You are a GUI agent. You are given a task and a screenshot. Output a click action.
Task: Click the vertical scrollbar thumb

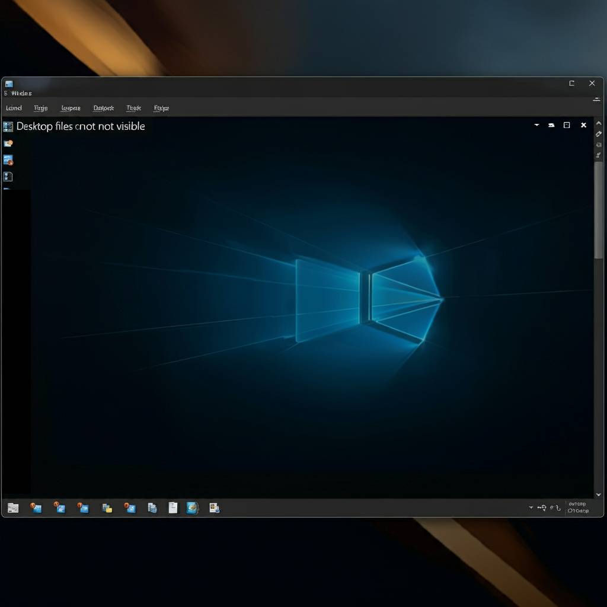[x=599, y=210]
